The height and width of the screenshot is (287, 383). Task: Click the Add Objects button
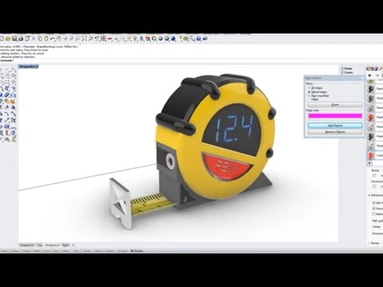pyautogui.click(x=335, y=125)
